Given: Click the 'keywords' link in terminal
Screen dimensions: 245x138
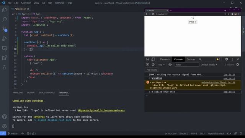Looking at the screenshot, I should pos(39,117).
